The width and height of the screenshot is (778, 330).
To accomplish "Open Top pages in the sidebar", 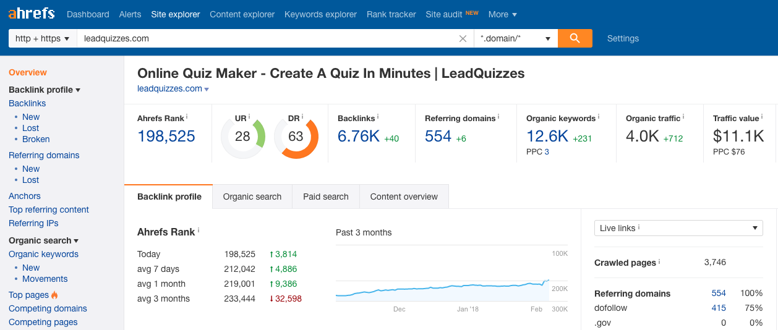I will pos(28,295).
